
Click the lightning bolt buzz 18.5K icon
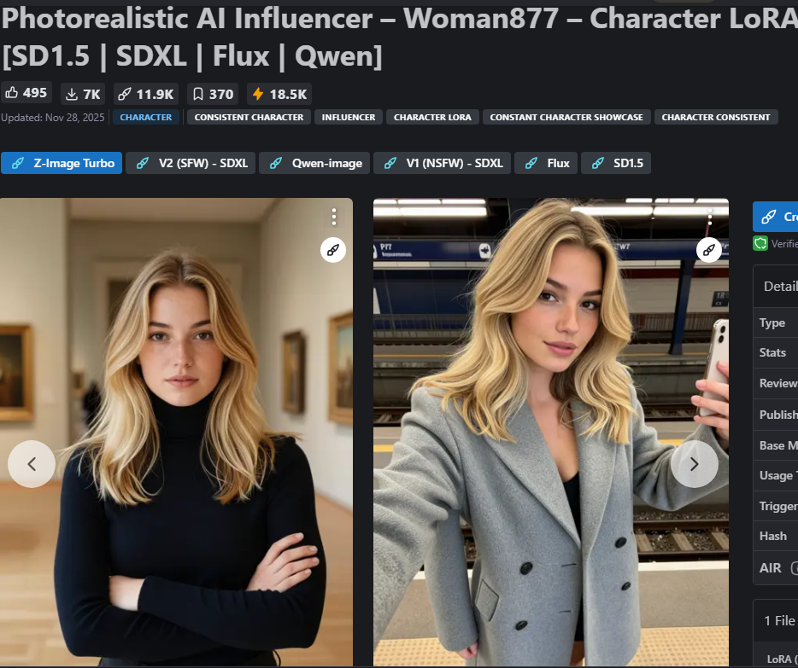pyautogui.click(x=258, y=94)
